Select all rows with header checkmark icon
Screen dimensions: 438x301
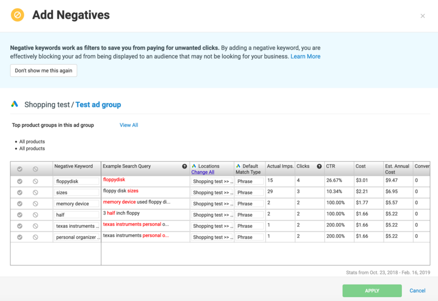click(x=20, y=169)
